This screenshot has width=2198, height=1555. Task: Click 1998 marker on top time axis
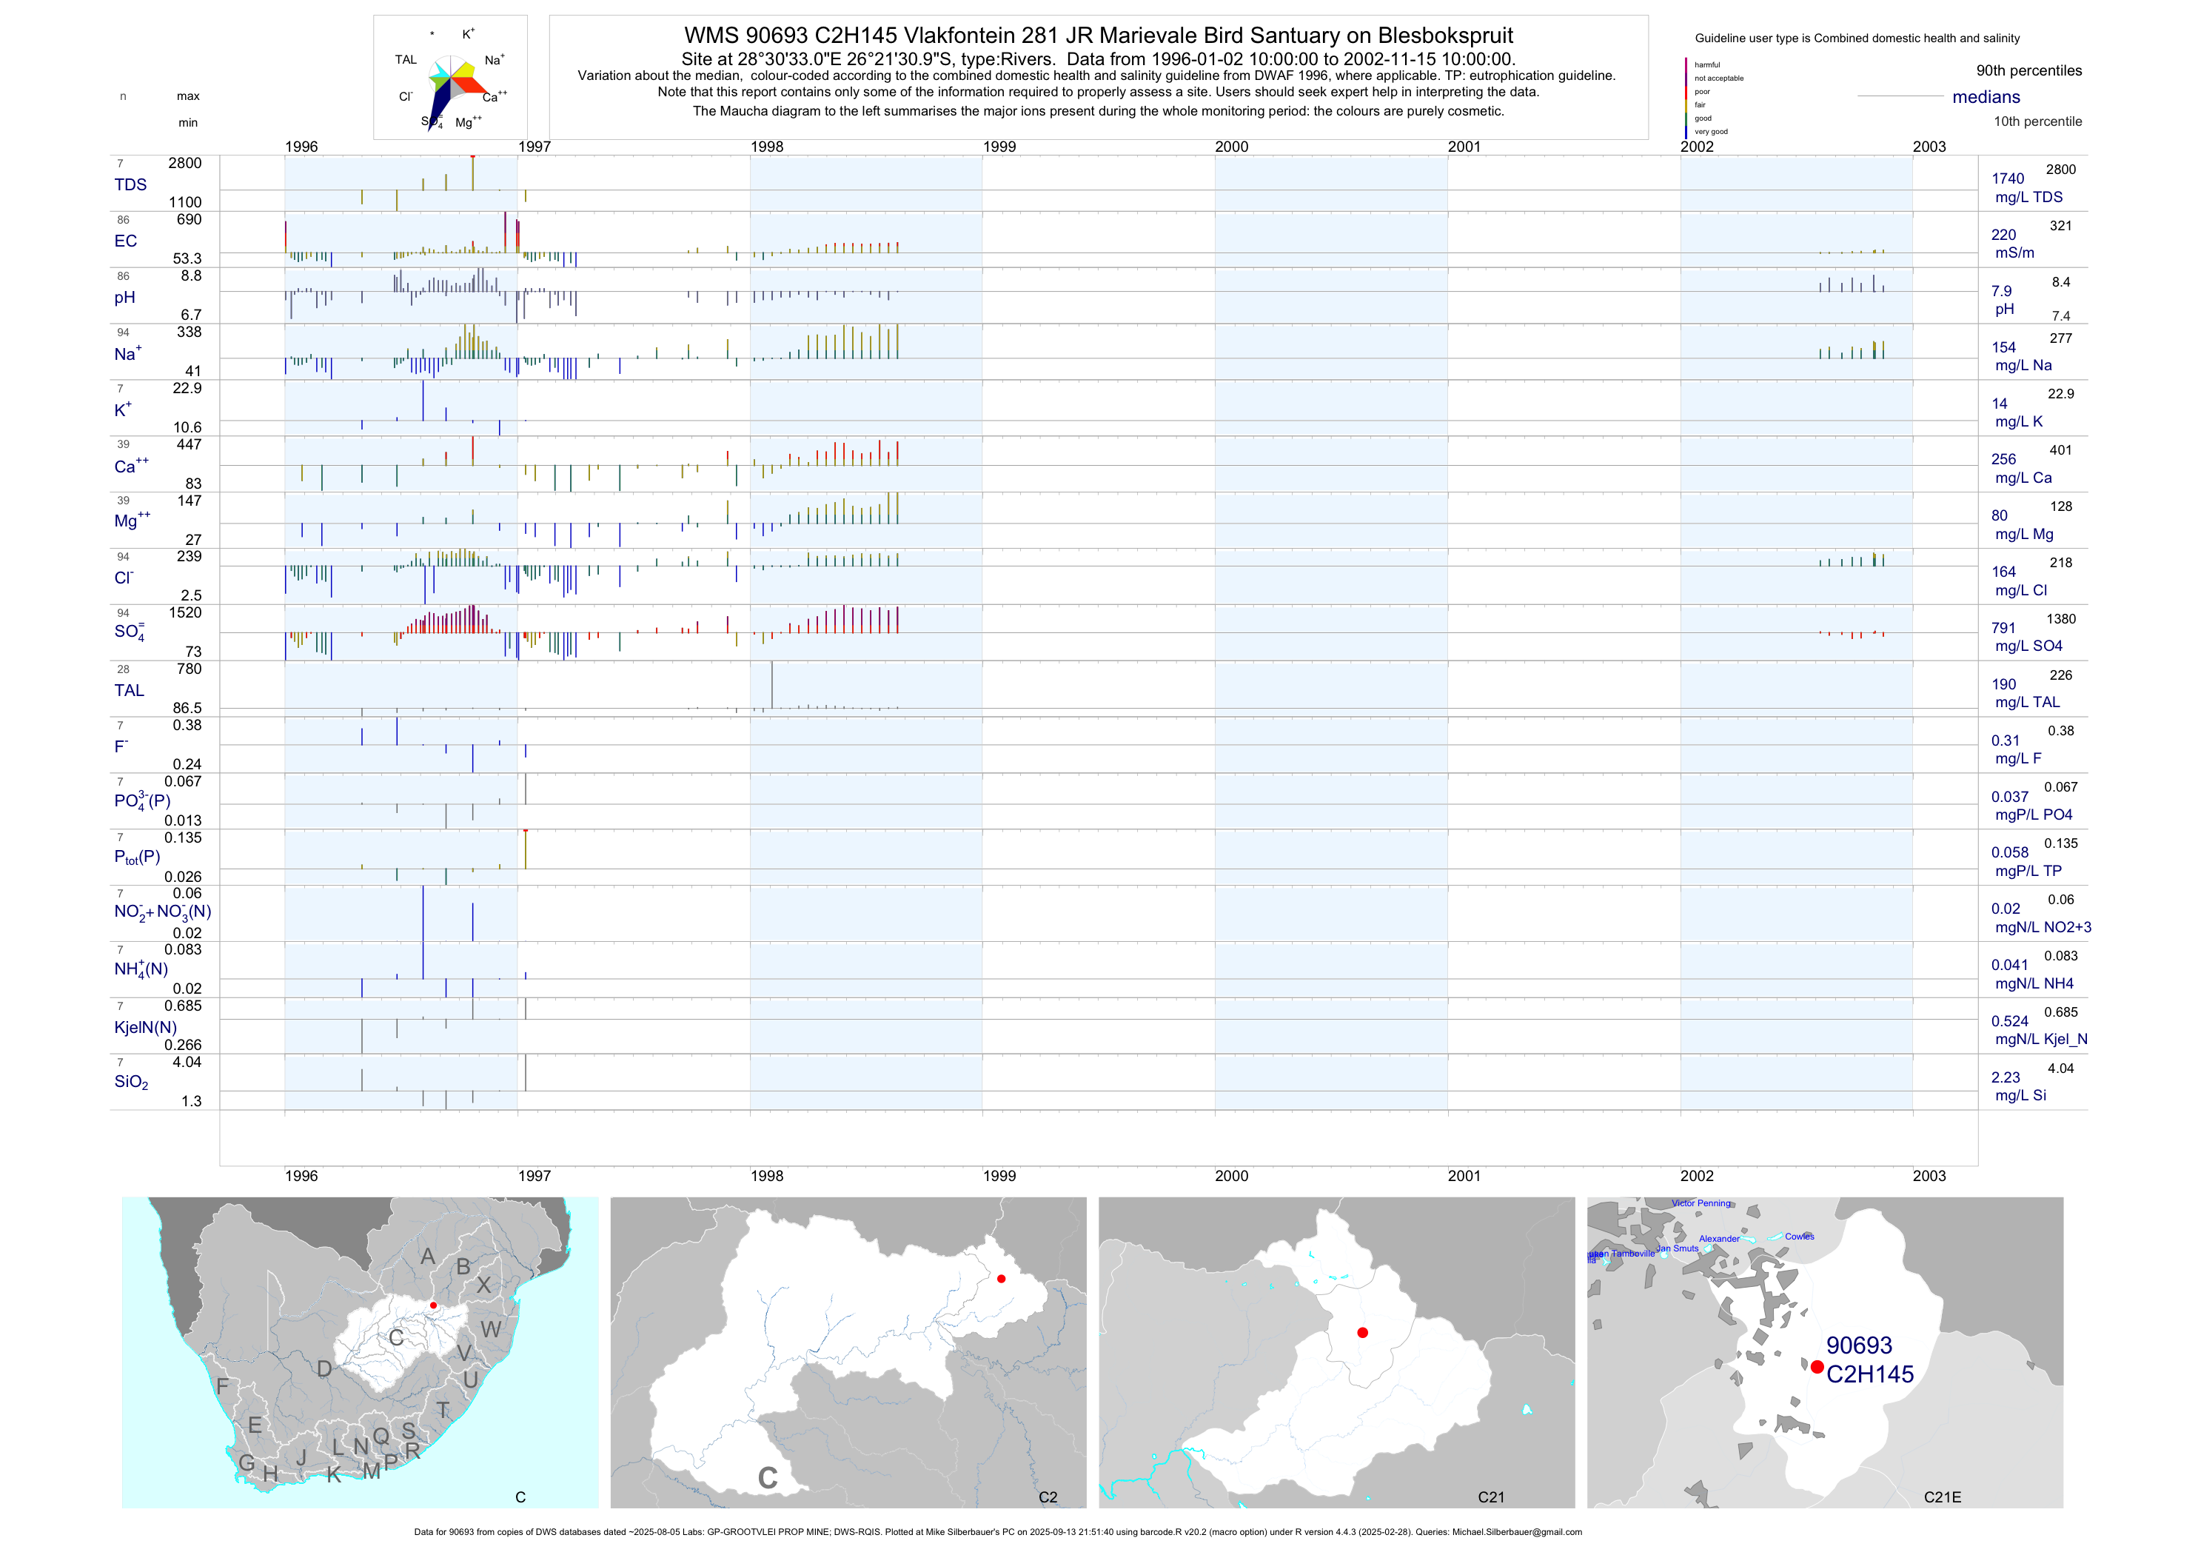pyautogui.click(x=767, y=147)
